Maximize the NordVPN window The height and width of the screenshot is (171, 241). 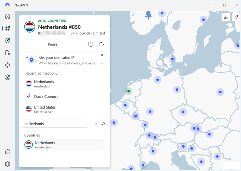224,5
